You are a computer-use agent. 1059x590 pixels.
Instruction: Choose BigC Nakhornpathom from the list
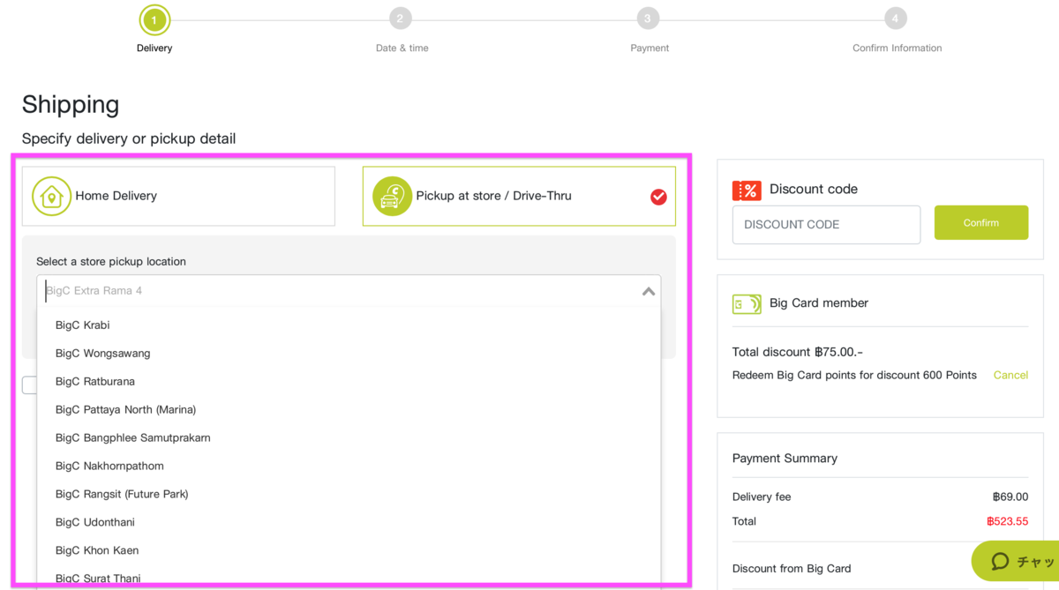click(349, 467)
